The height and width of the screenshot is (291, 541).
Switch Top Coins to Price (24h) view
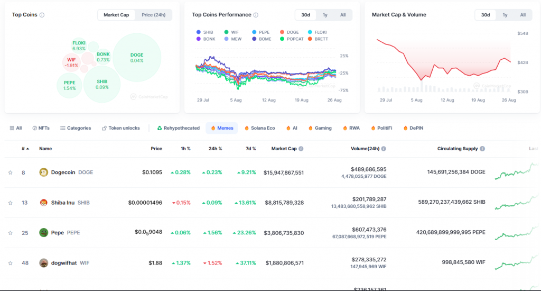(x=154, y=15)
